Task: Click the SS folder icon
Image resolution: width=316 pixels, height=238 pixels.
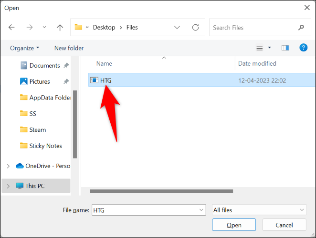Action: [23, 113]
